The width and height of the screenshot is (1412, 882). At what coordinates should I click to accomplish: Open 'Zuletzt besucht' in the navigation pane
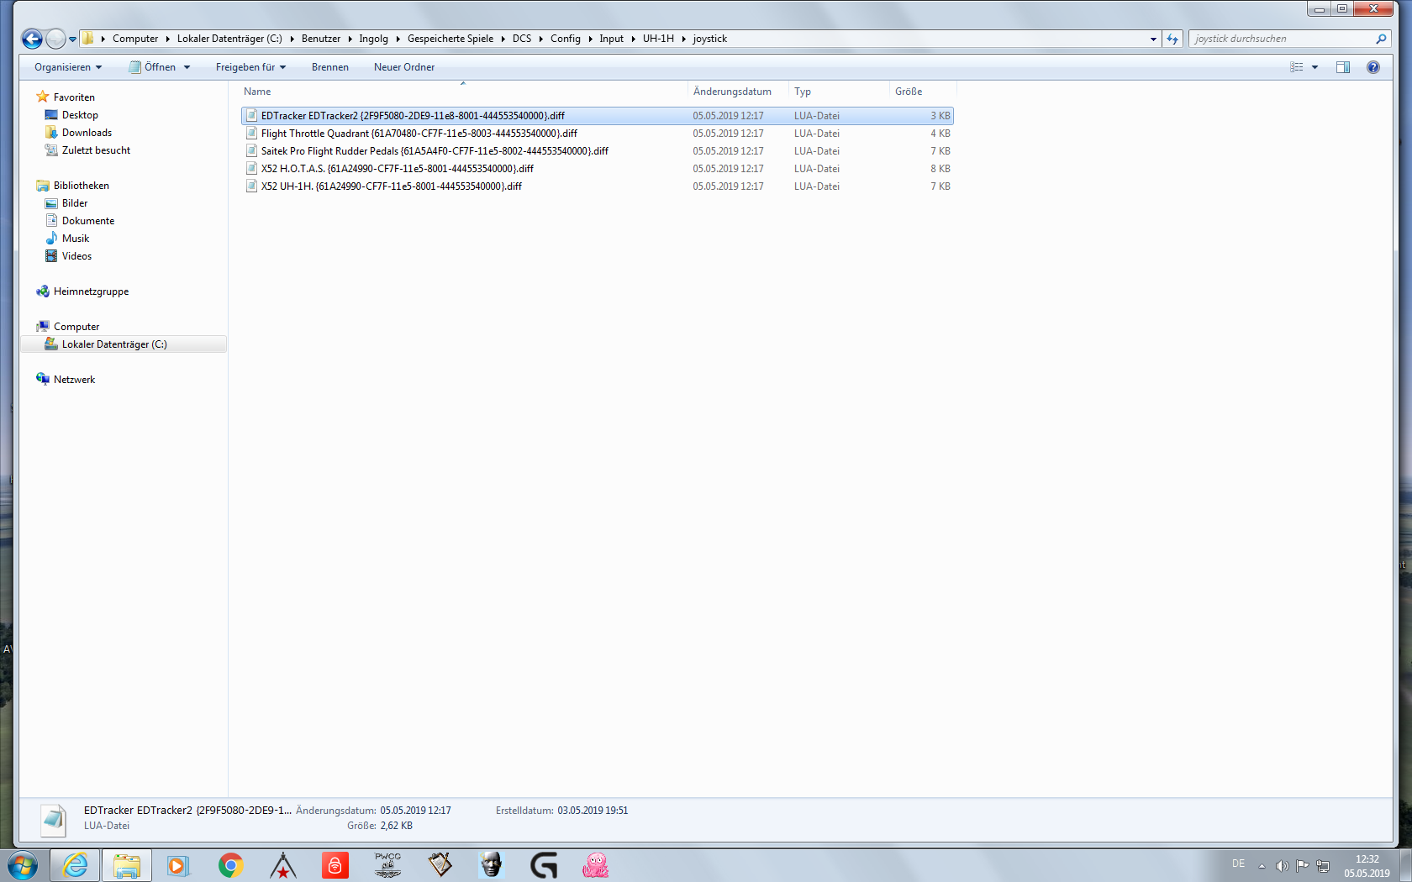click(96, 150)
